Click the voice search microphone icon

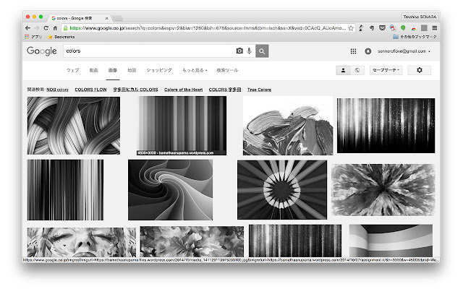tap(249, 51)
